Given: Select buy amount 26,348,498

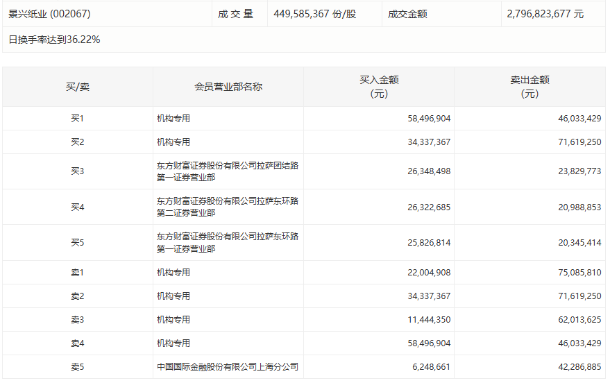Looking at the screenshot, I should point(429,171).
